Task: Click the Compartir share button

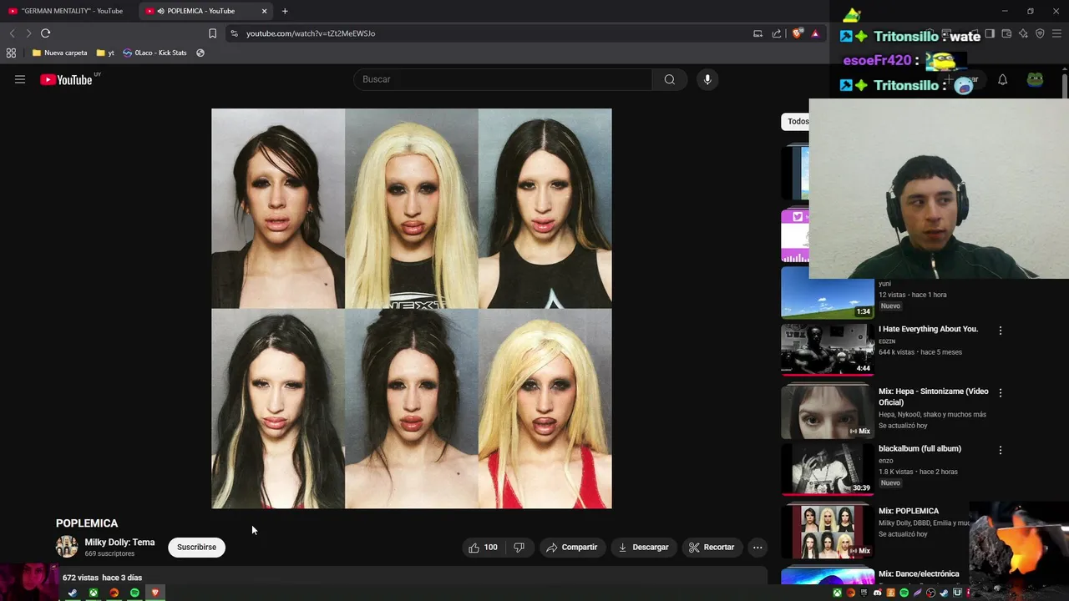Action: coord(571,548)
